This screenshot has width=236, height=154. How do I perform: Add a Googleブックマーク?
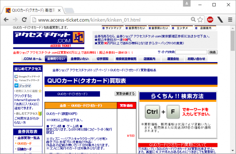(x=27, y=77)
